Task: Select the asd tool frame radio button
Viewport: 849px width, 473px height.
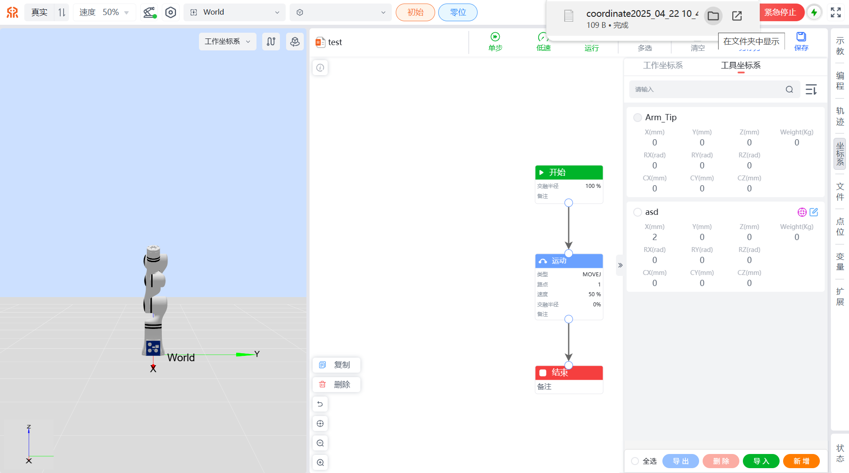Action: point(637,212)
